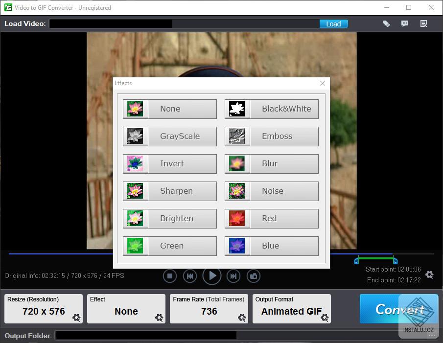Open the speech bubble feedback icon
Image resolution: width=443 pixels, height=343 pixels.
click(405, 23)
